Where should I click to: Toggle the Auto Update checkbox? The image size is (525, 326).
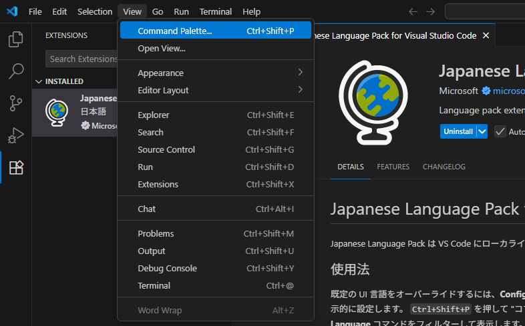(x=500, y=131)
